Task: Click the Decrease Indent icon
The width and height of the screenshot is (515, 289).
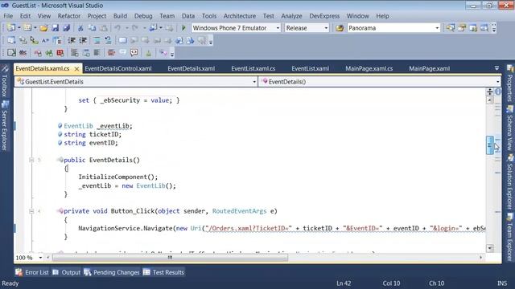Action: tap(72, 41)
